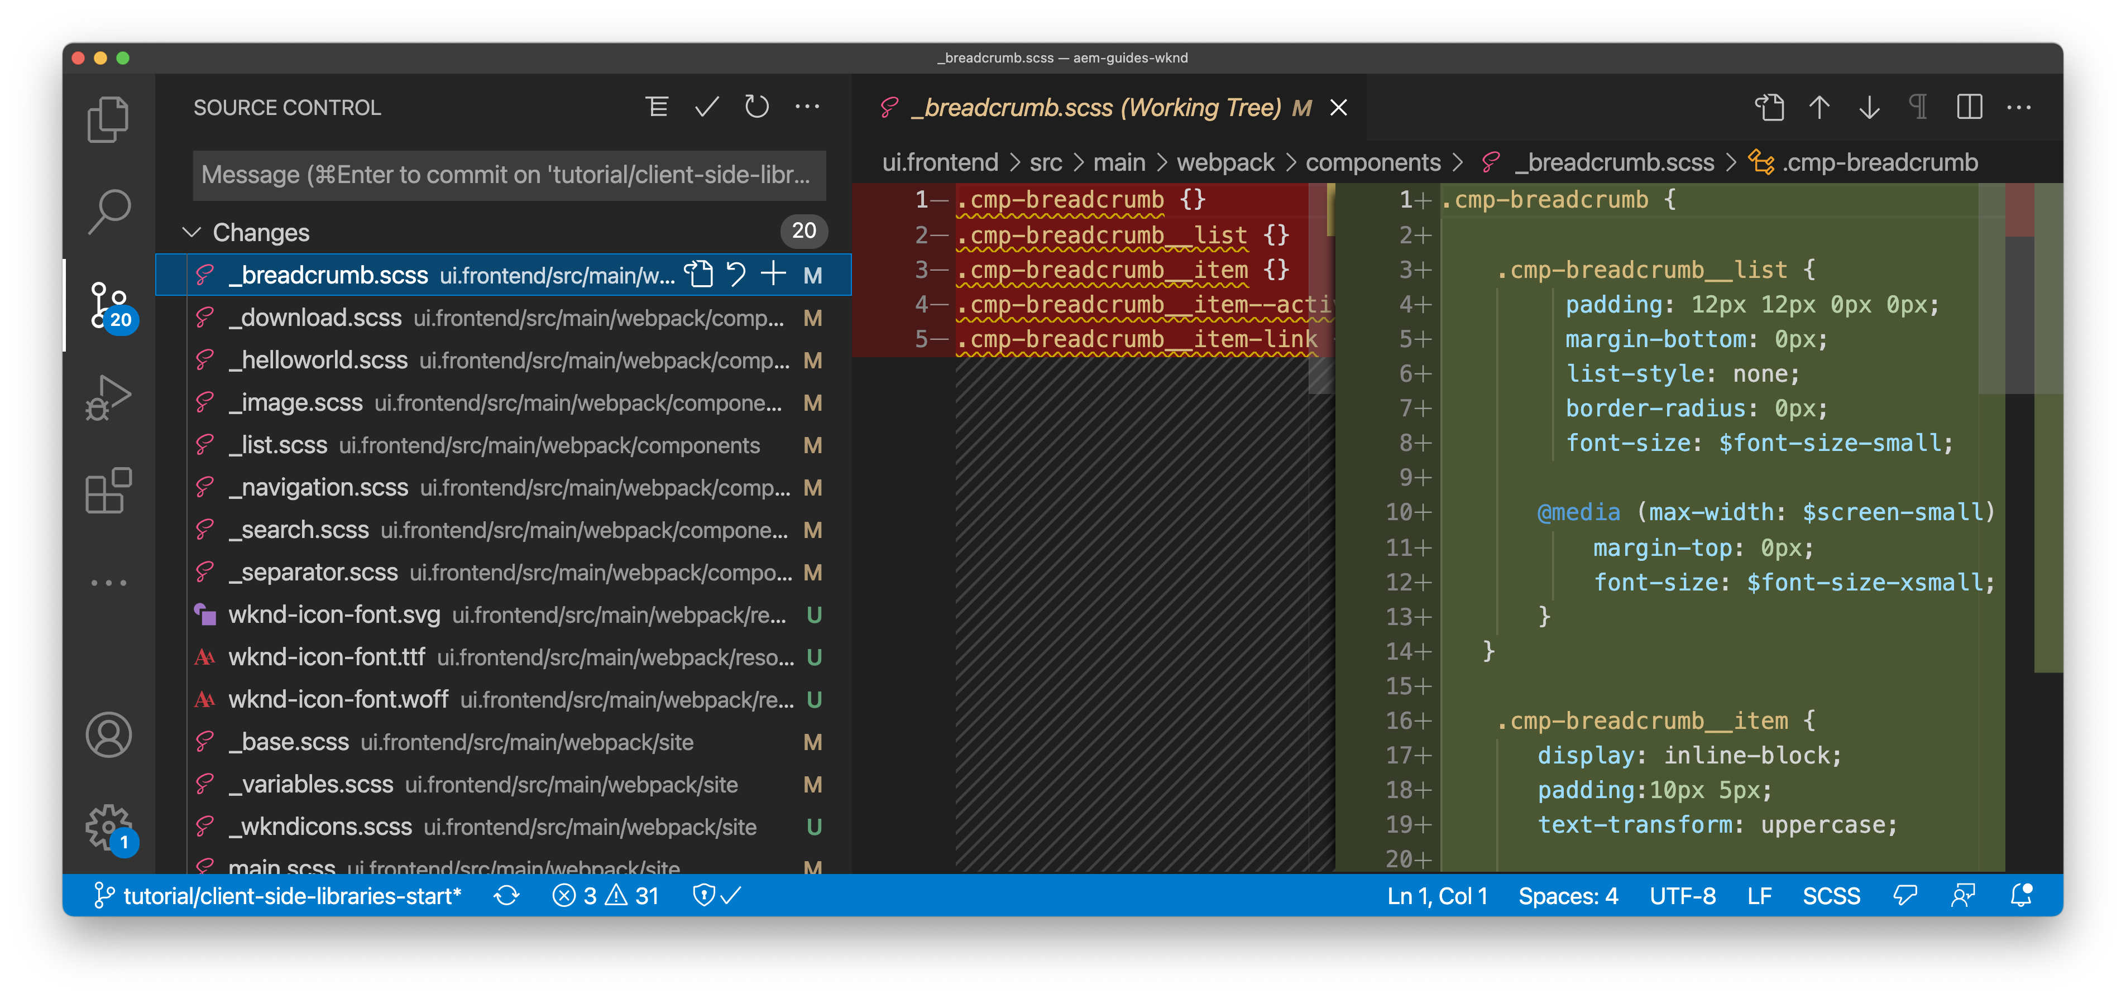Click ui.frontend in breadcrumb path
This screenshot has height=999, width=2126.
(x=940, y=162)
